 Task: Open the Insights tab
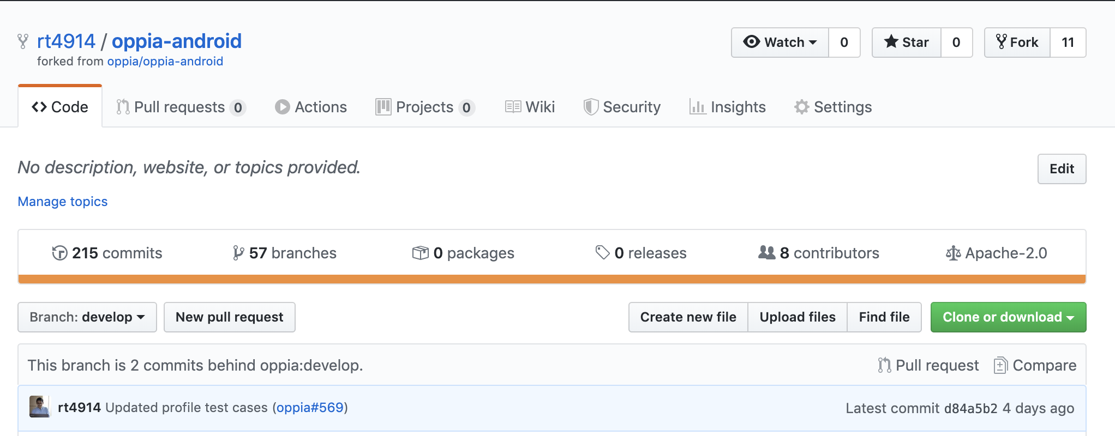coord(728,107)
